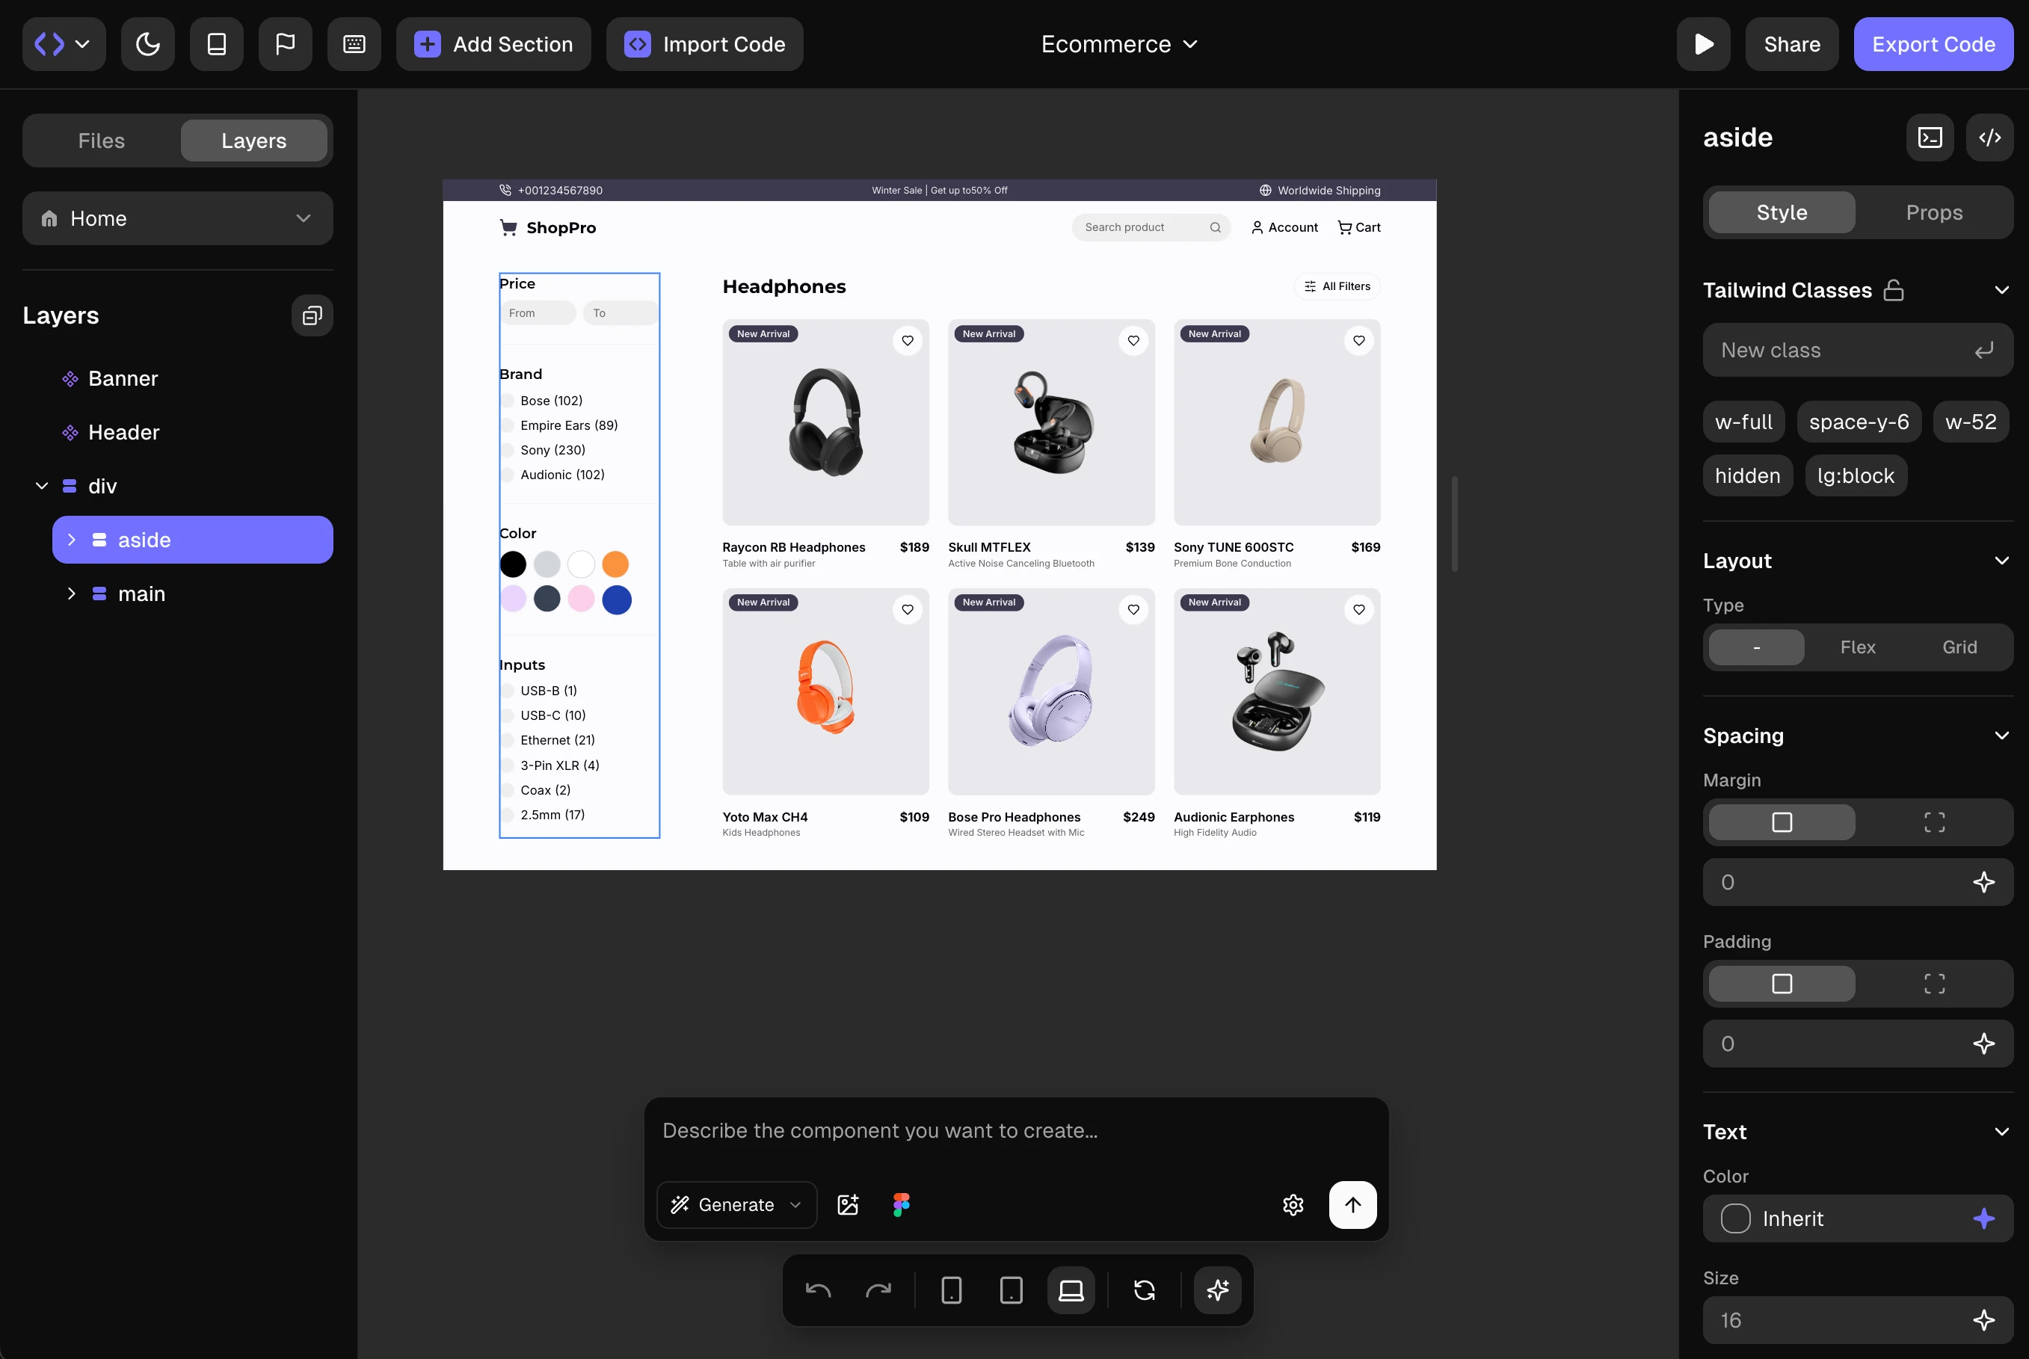Click the play preview button

point(1703,44)
